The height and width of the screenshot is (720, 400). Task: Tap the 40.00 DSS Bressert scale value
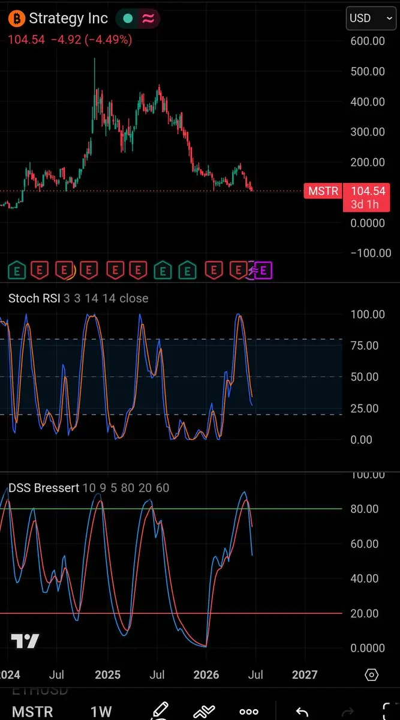(x=364, y=578)
